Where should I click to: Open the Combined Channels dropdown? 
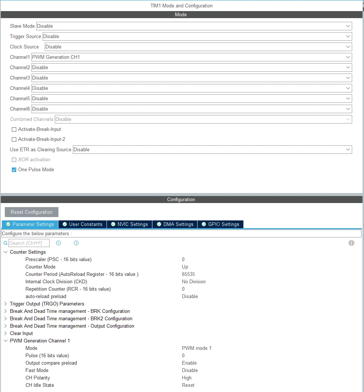click(203, 119)
